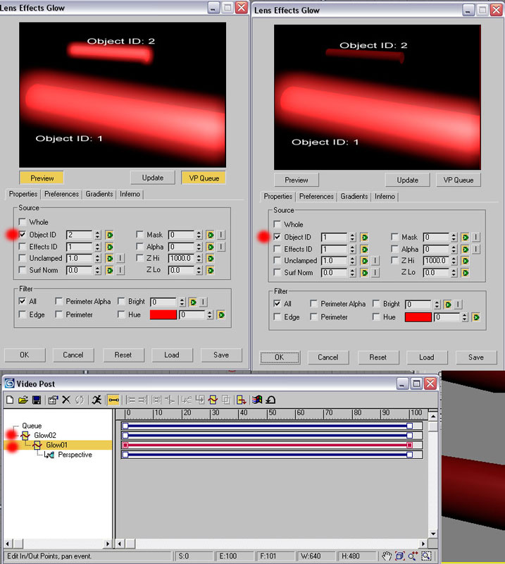Click Hue value spinner in right dialog
The image size is (505, 564).
pos(465,317)
